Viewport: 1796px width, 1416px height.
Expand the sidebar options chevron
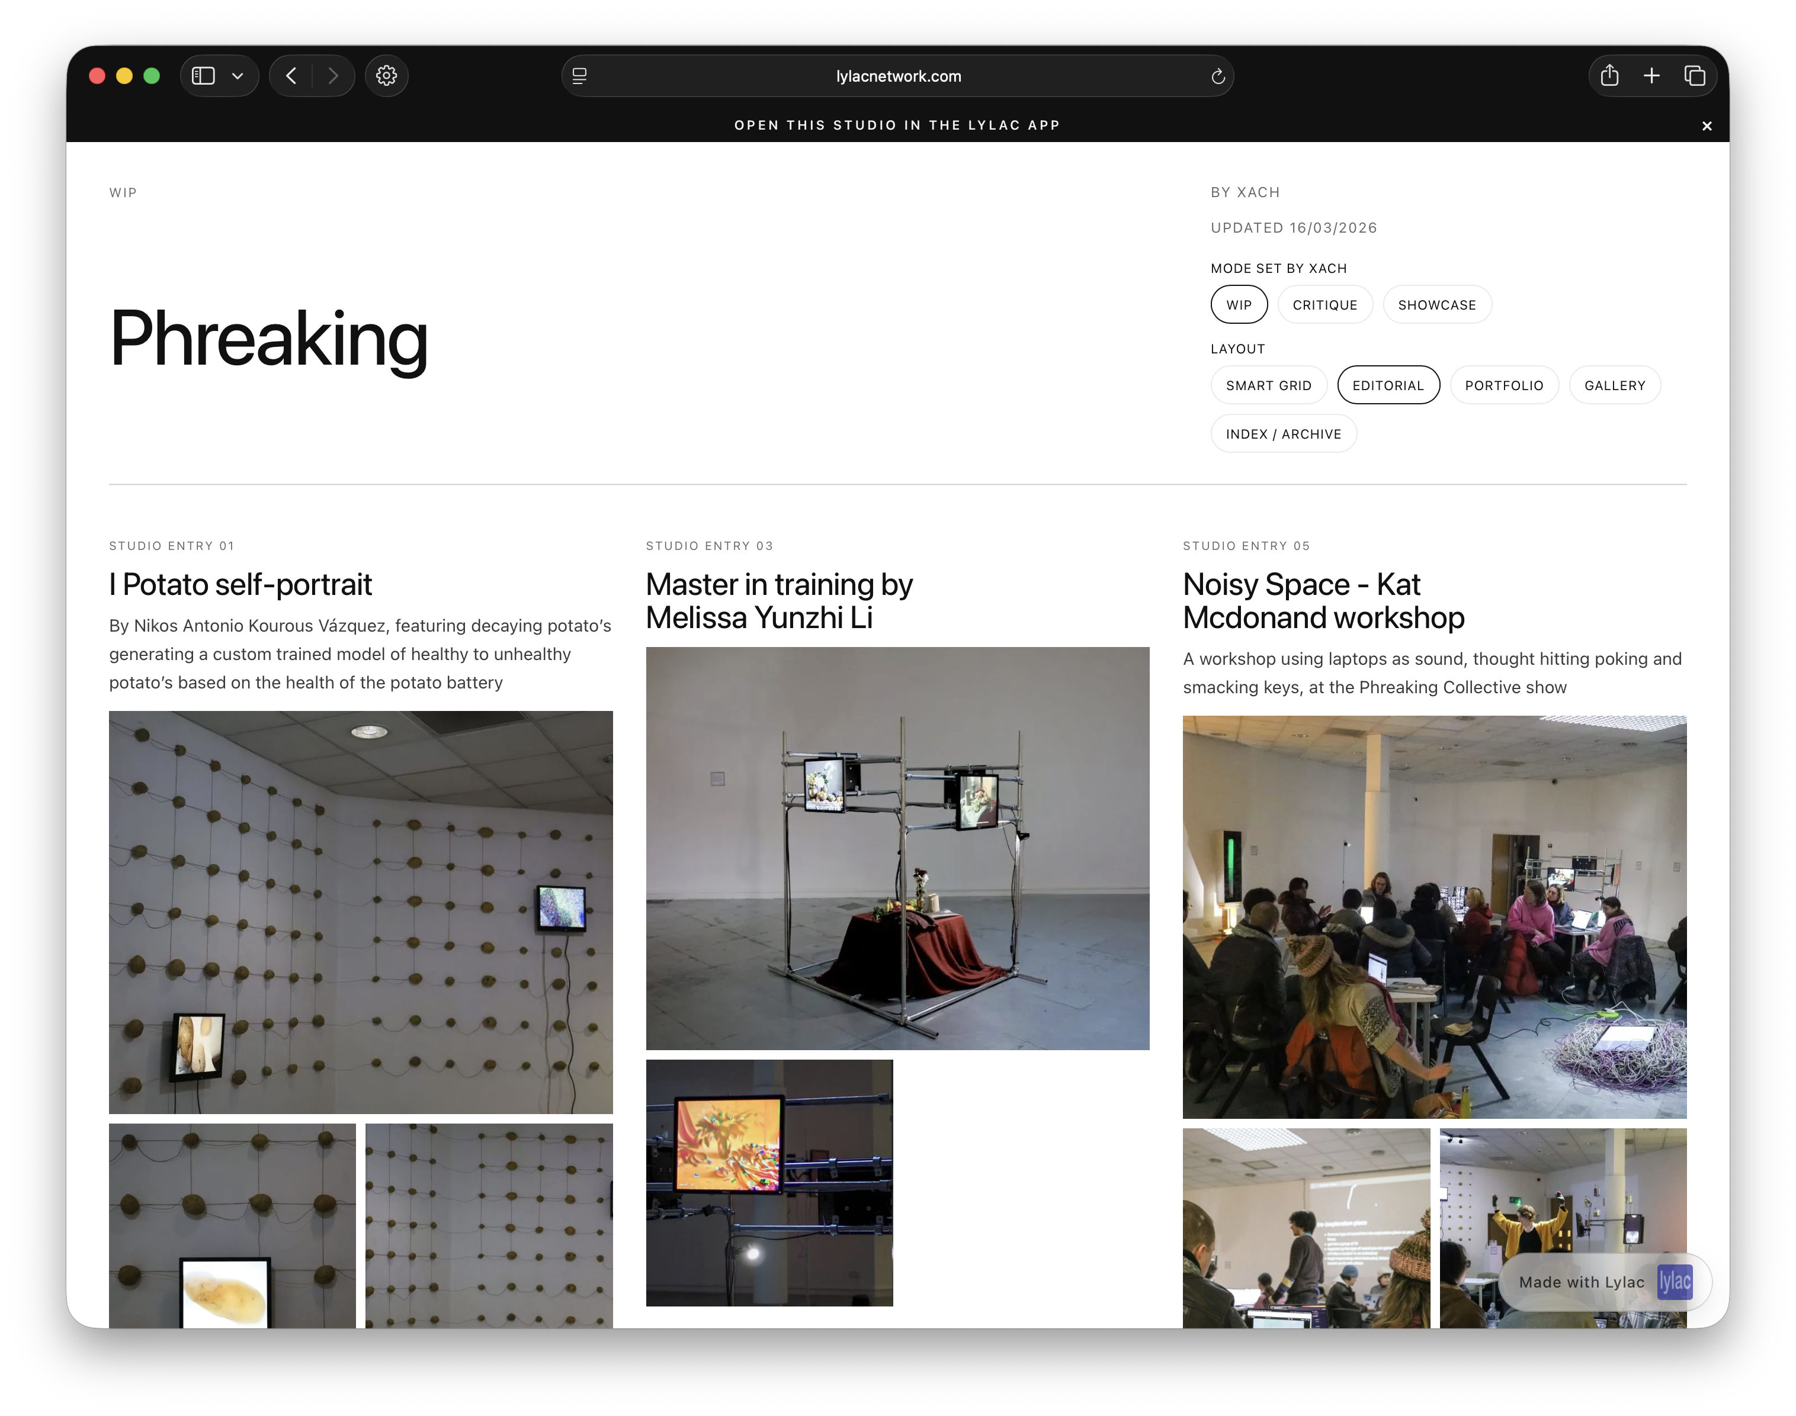click(239, 75)
